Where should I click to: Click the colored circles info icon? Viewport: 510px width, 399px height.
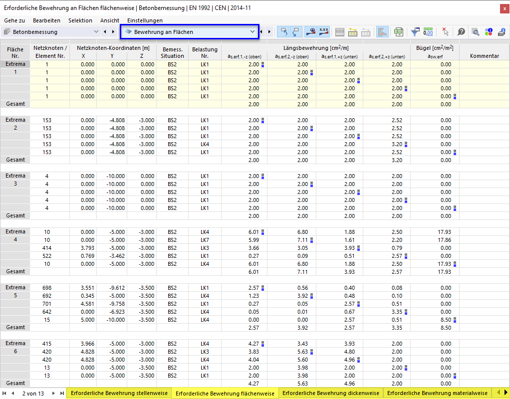click(489, 32)
